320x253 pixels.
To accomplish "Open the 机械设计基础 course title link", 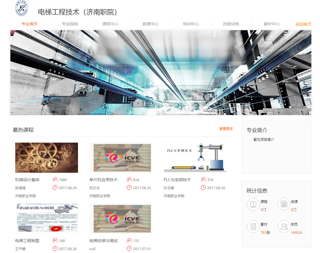I will (x=27, y=180).
